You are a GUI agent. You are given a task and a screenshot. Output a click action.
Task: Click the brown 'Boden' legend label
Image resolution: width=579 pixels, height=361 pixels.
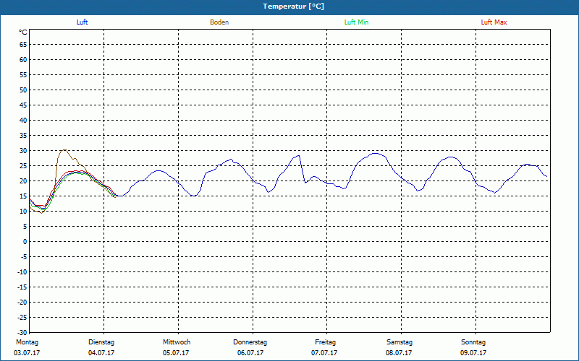[x=219, y=22]
